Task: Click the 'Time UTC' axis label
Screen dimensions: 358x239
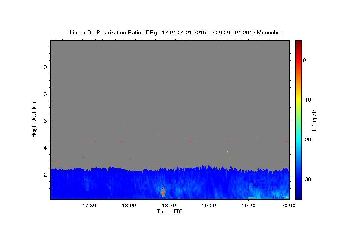Action: [170, 212]
